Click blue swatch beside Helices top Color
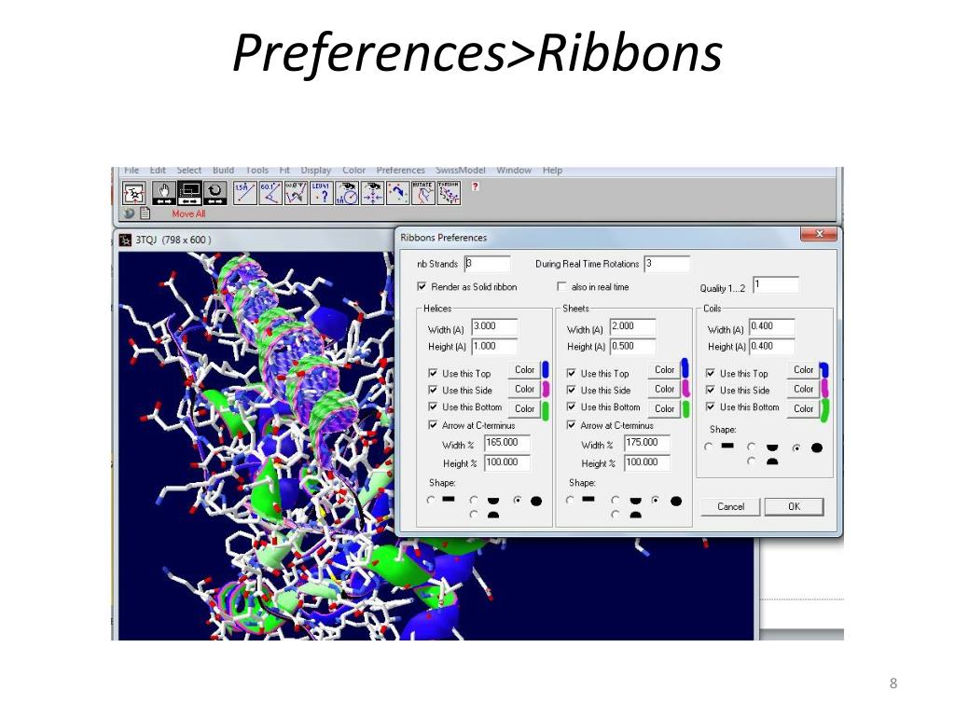The height and width of the screenshot is (716, 955). (x=546, y=369)
